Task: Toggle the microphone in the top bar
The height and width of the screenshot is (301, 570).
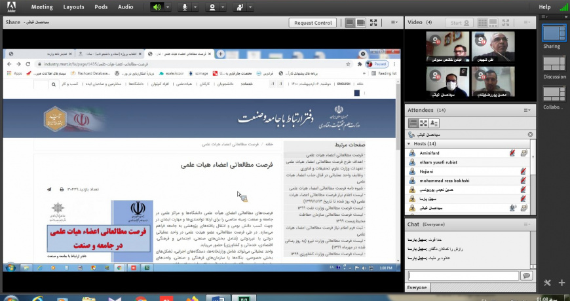Action: click(185, 7)
